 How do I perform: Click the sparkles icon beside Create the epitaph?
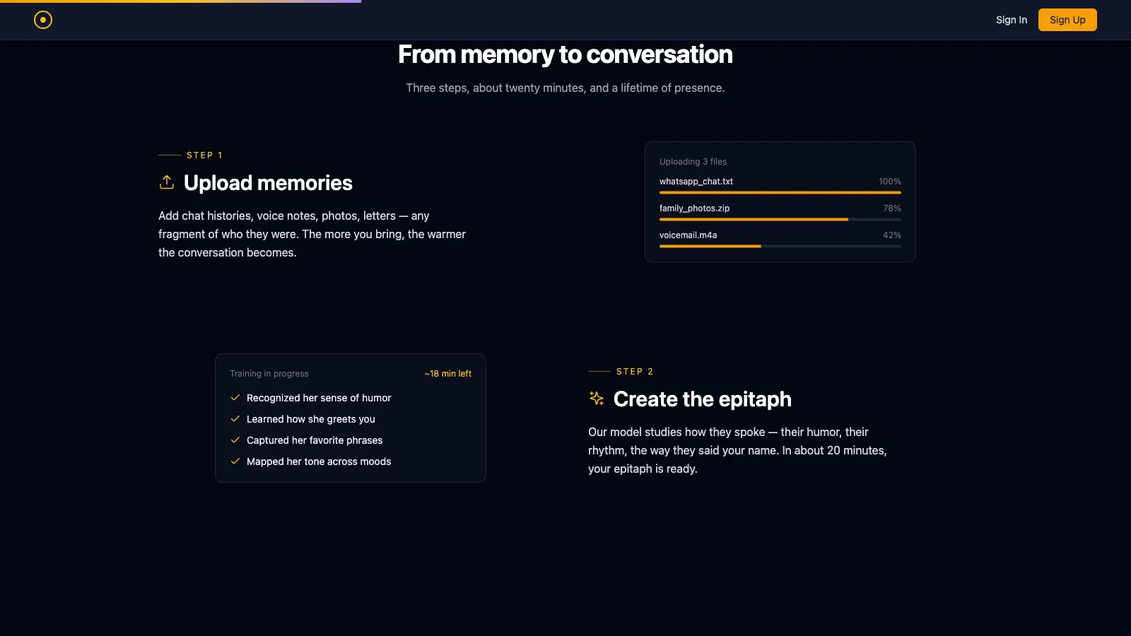pyautogui.click(x=597, y=399)
